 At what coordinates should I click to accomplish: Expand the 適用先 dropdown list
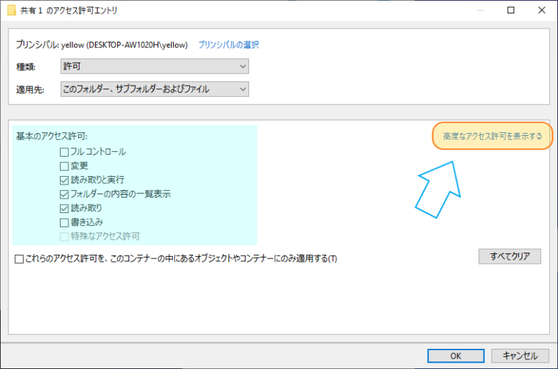click(155, 89)
